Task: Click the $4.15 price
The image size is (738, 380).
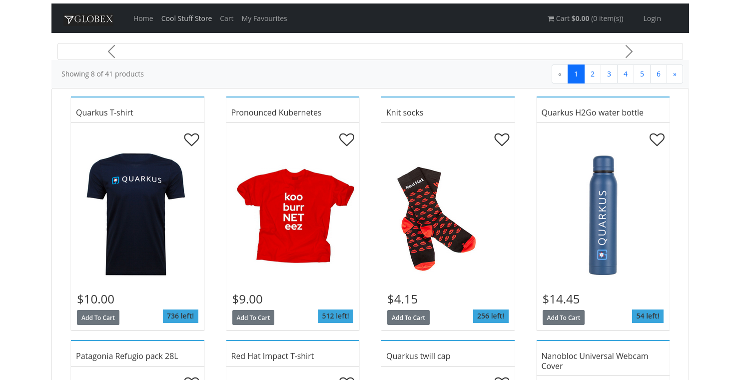Action: click(x=402, y=299)
